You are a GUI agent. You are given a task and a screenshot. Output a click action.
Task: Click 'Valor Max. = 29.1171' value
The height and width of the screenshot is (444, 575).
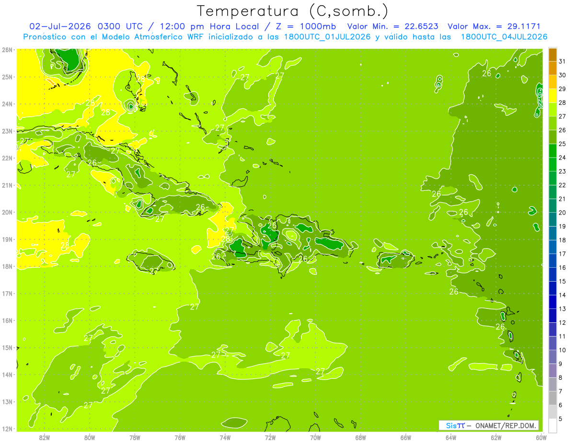pyautogui.click(x=494, y=26)
